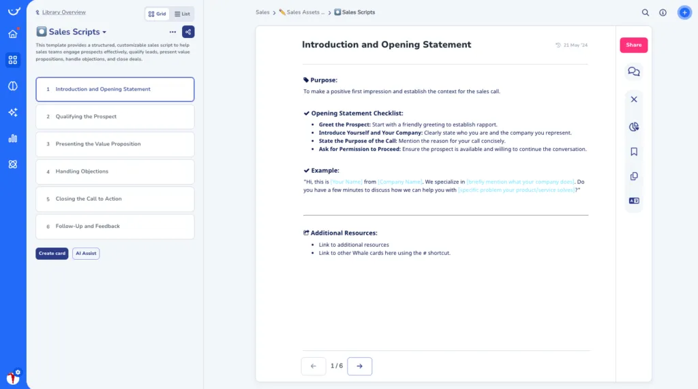This screenshot has width=698, height=389.
Task: Click the 'specific problem your product/service solves' placeholder
Action: coord(517,190)
